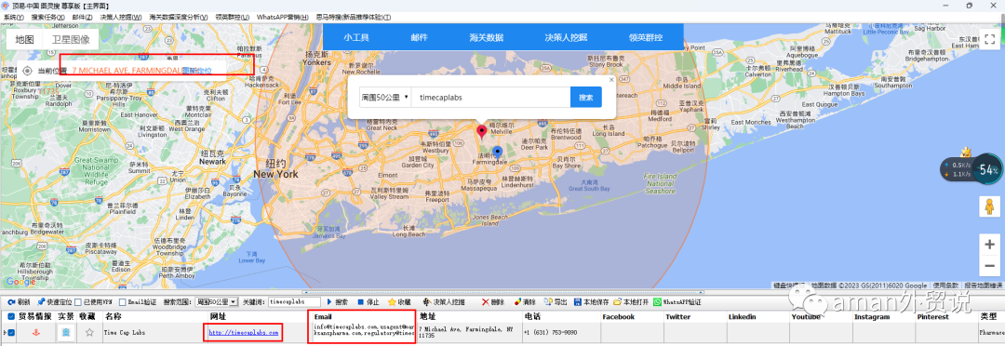Expand the Time Cup Labs row arrow
This screenshot has height=346, width=1005.
click(5, 333)
